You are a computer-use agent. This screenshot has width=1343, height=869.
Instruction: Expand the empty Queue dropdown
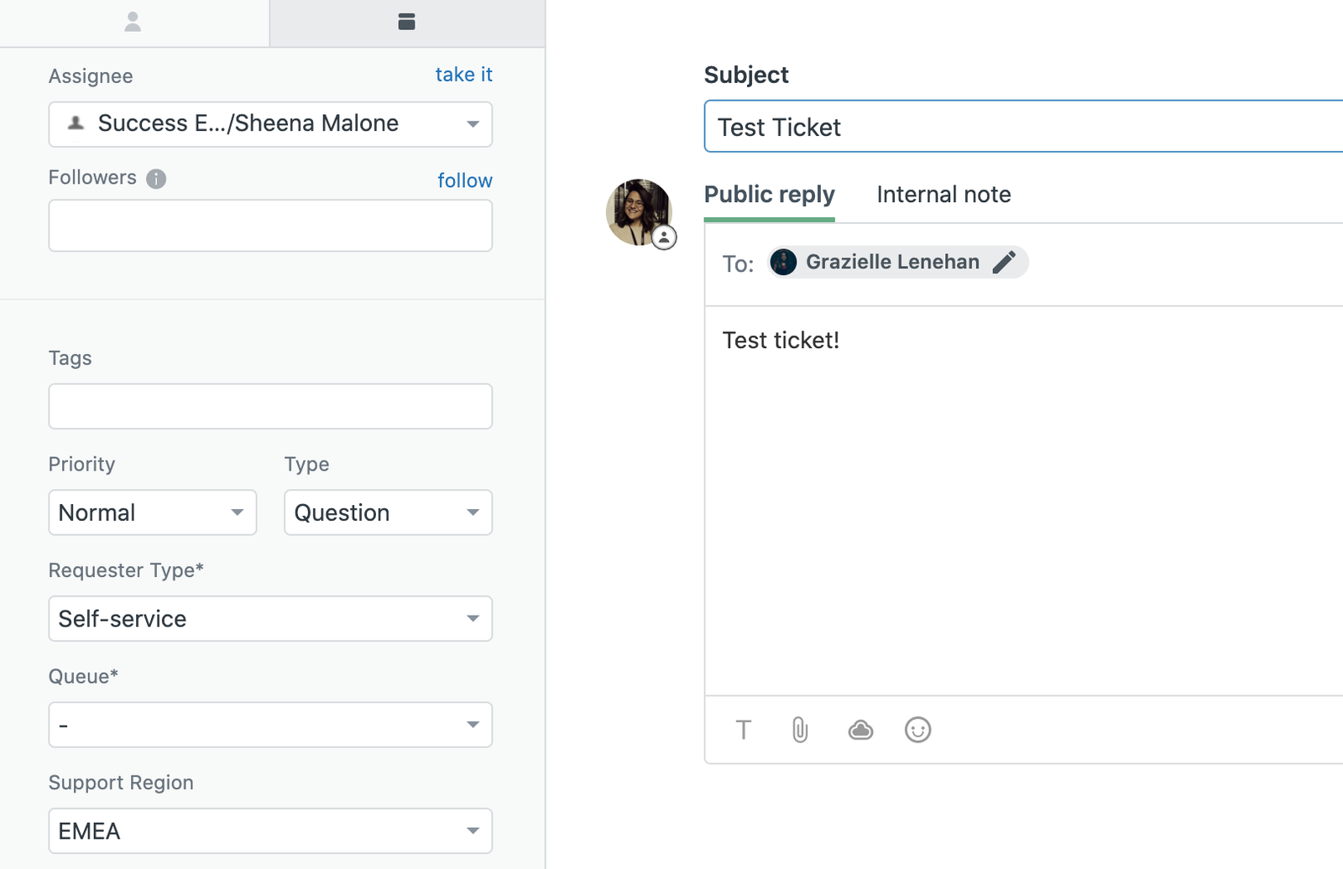[270, 725]
